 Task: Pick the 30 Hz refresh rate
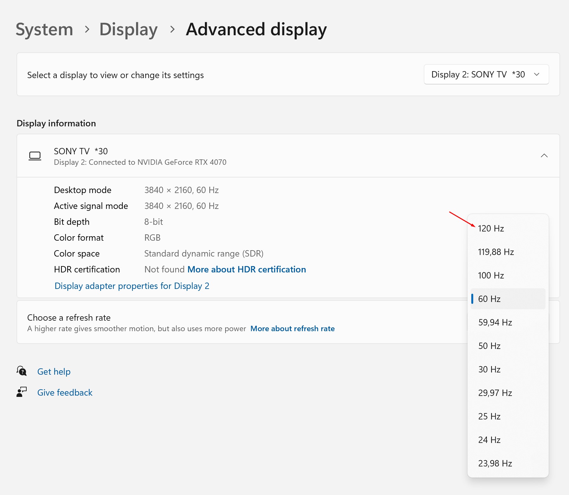pyautogui.click(x=508, y=369)
